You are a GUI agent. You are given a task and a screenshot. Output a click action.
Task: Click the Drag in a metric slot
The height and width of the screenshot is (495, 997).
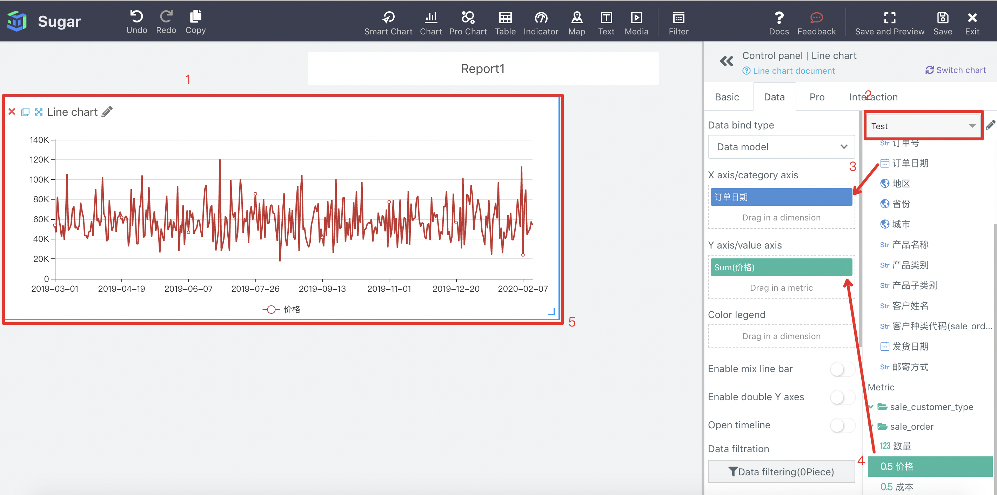781,288
